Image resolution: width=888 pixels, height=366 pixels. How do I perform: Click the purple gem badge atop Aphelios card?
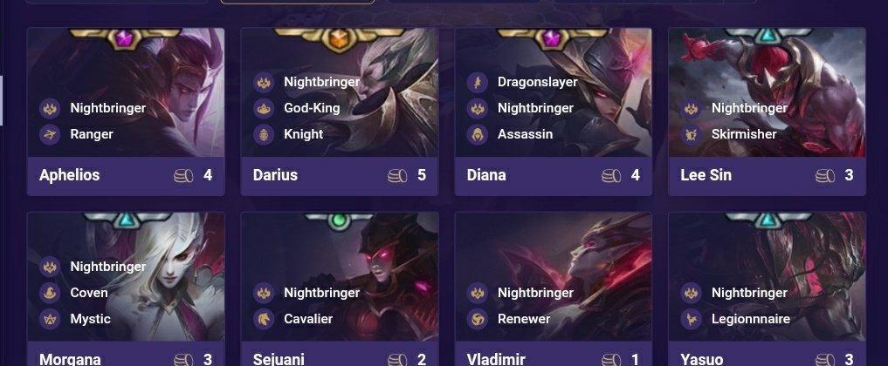click(x=125, y=38)
